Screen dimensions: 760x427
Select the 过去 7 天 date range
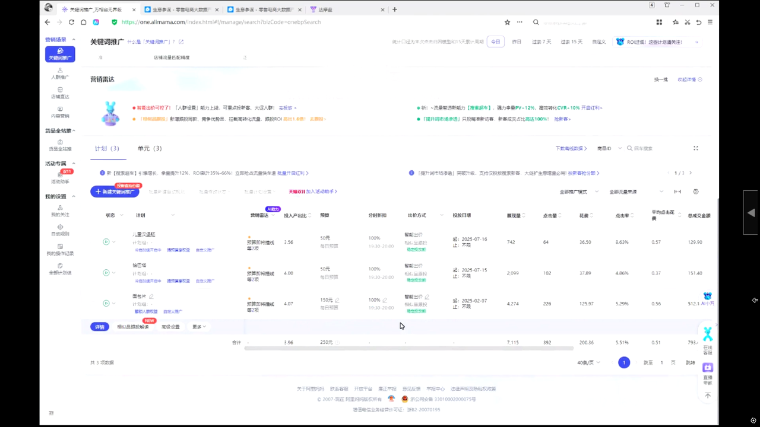coord(541,42)
